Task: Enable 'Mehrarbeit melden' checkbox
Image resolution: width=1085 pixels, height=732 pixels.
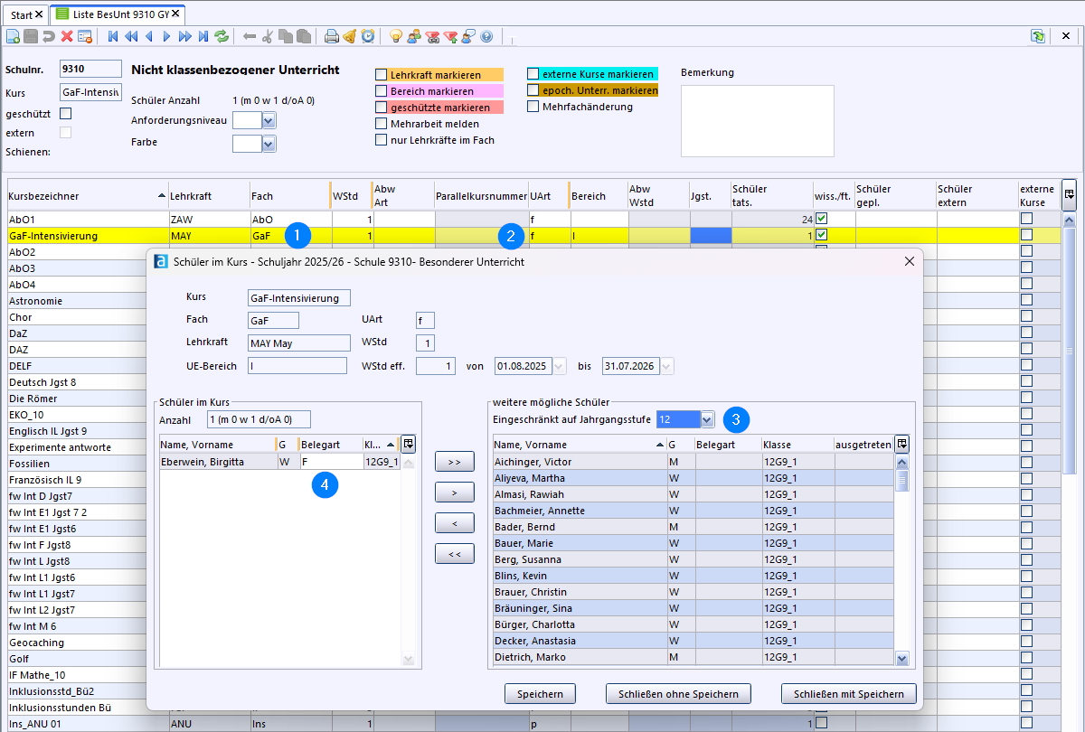Action: click(x=381, y=124)
